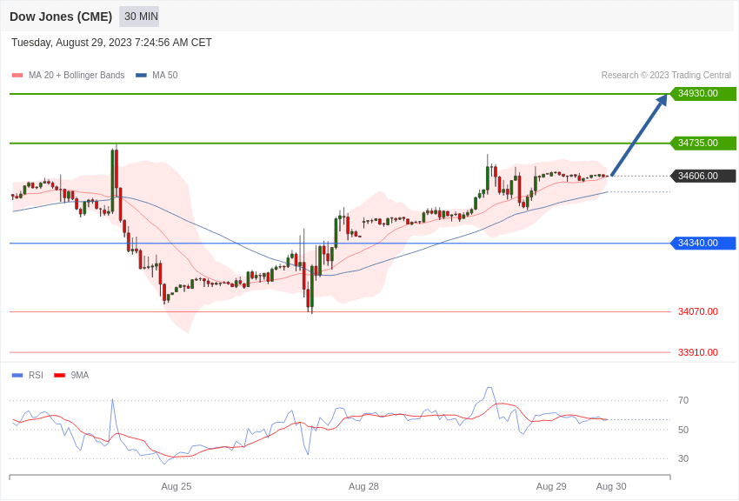Click the Aug 25 date axis label

click(x=176, y=486)
